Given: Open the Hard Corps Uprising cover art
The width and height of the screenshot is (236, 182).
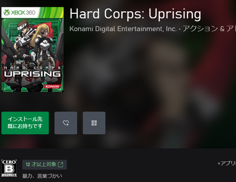Looking at the screenshot, I should click(x=32, y=50).
